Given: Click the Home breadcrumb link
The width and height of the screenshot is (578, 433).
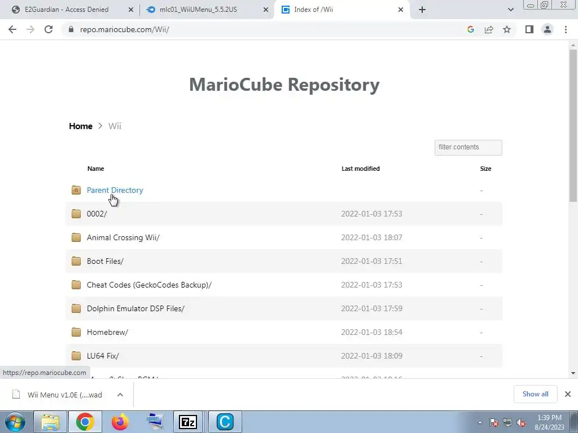Looking at the screenshot, I should pos(81,126).
